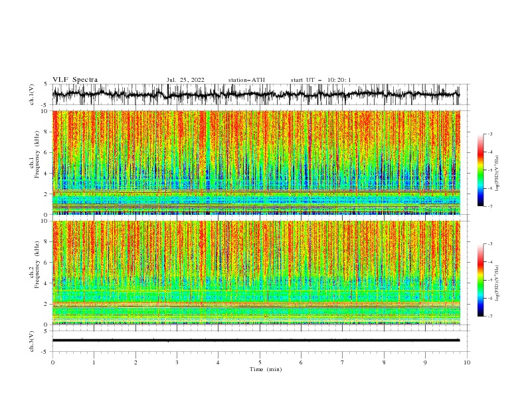The width and height of the screenshot is (526, 407).
Task: Click the "-3" label on lower color bar
Action: click(490, 244)
